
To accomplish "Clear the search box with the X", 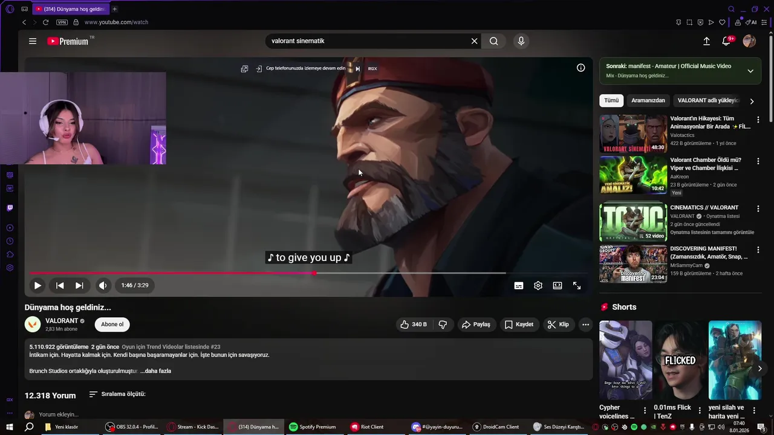I will (475, 41).
